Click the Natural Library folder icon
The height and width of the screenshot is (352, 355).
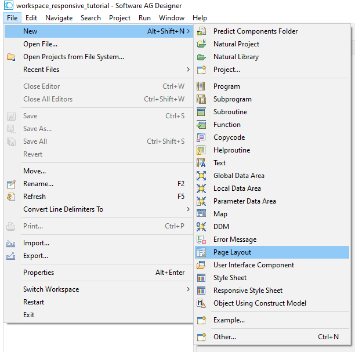coord(201,57)
